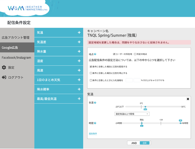The height and width of the screenshot is (149, 195).
Task: Open help icon next to 時間 label
Action: [95, 123]
